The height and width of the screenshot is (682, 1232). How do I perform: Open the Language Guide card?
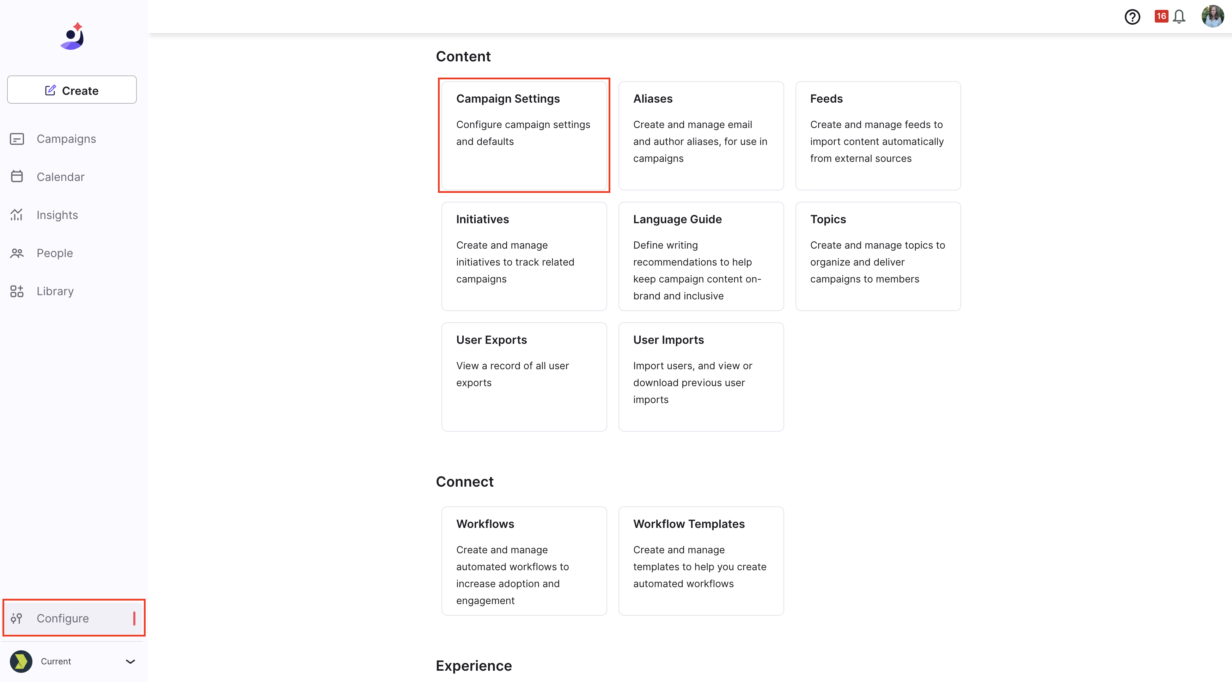(701, 256)
